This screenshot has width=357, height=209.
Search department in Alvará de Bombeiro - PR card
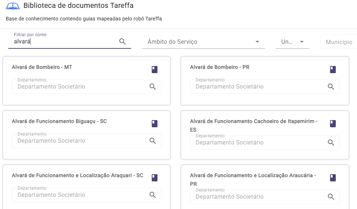(331, 87)
